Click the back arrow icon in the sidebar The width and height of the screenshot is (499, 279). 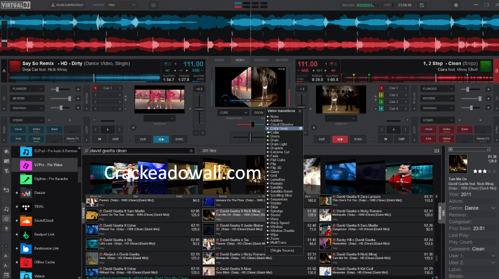pos(6,190)
